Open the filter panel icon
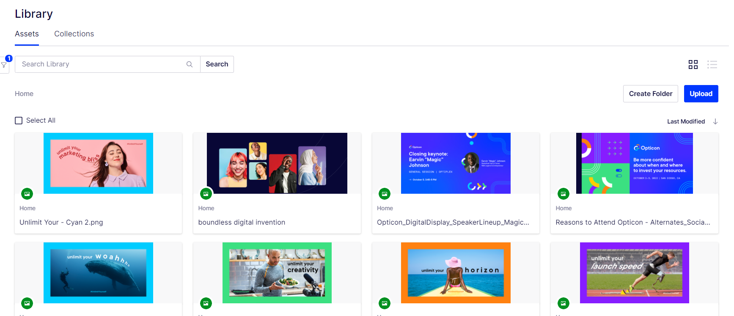This screenshot has height=316, width=734. click(x=4, y=65)
